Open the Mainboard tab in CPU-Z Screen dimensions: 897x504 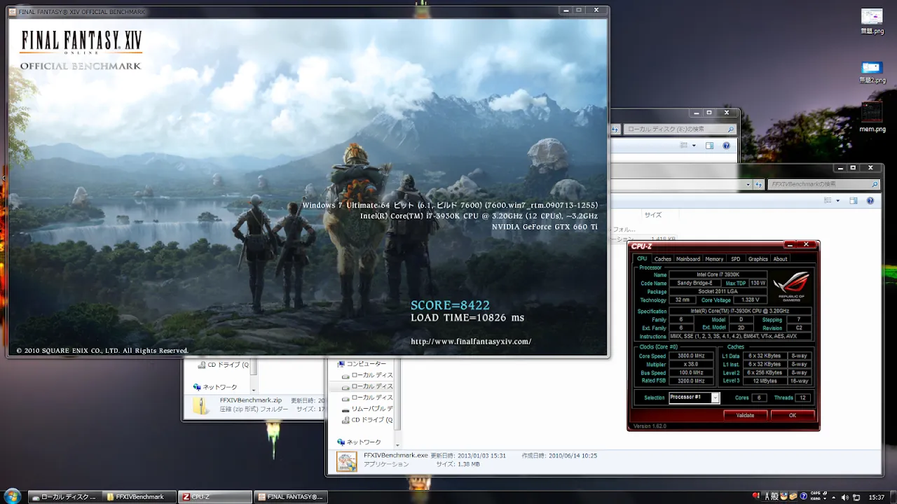point(688,259)
